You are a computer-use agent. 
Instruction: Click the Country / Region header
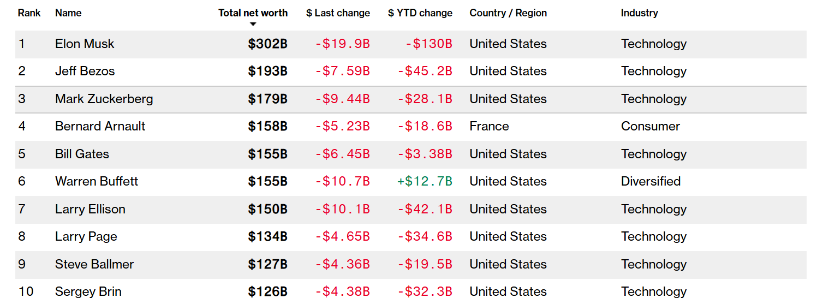click(508, 13)
